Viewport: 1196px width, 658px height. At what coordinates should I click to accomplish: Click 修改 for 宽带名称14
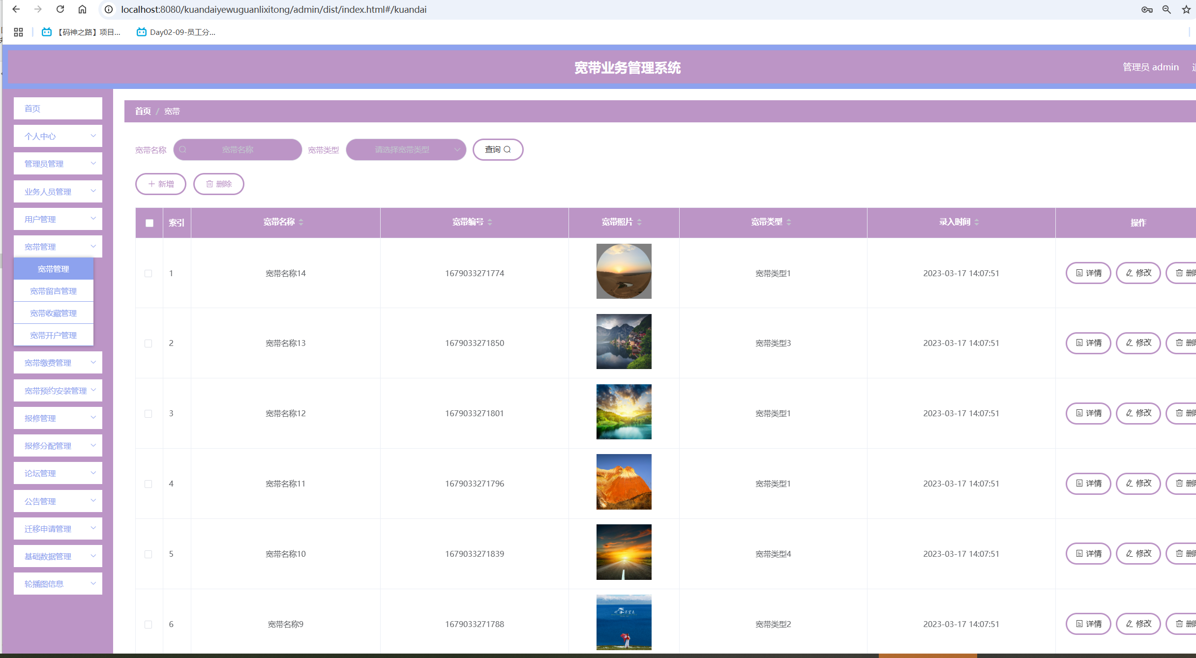1138,273
